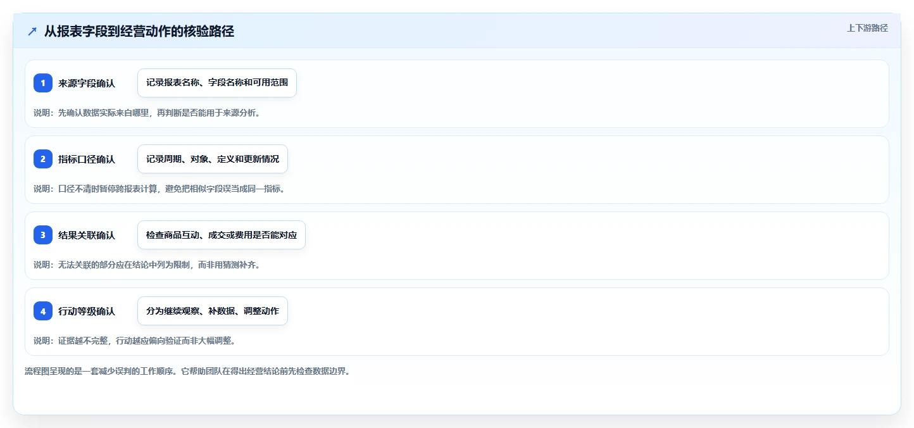This screenshot has width=914, height=428.
Task: Click the arrow icon beside the panel title
Action: (32, 31)
